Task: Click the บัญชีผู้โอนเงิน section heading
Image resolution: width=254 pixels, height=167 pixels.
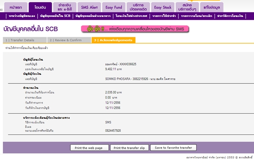Action: [33, 59]
